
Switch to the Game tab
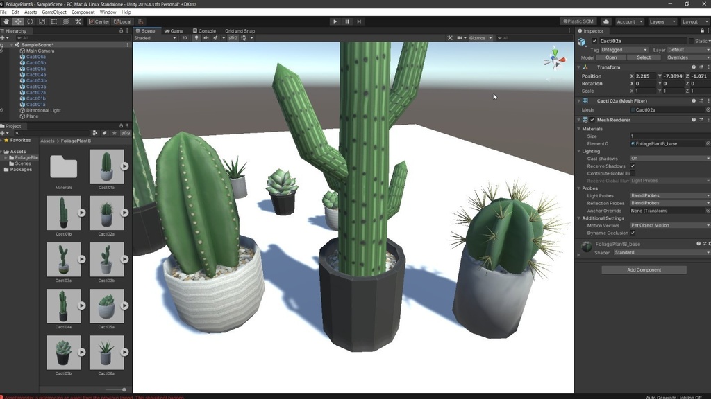pos(173,30)
